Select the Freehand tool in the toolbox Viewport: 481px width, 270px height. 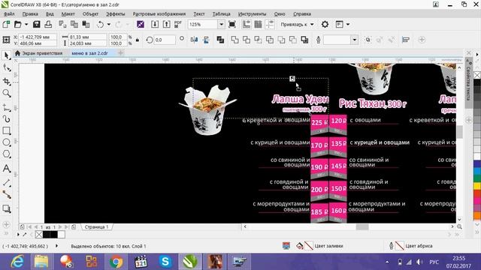7,107
